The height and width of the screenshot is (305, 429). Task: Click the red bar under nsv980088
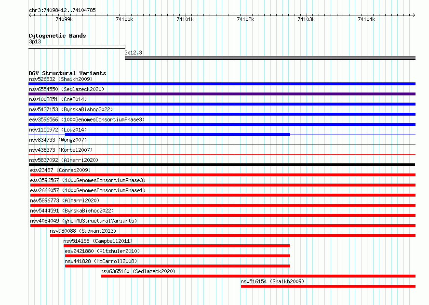point(233,236)
